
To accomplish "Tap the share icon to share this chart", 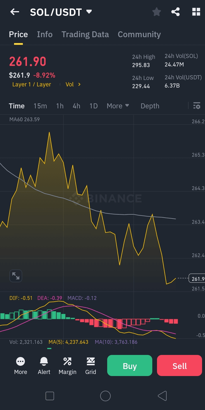I will [x=176, y=12].
